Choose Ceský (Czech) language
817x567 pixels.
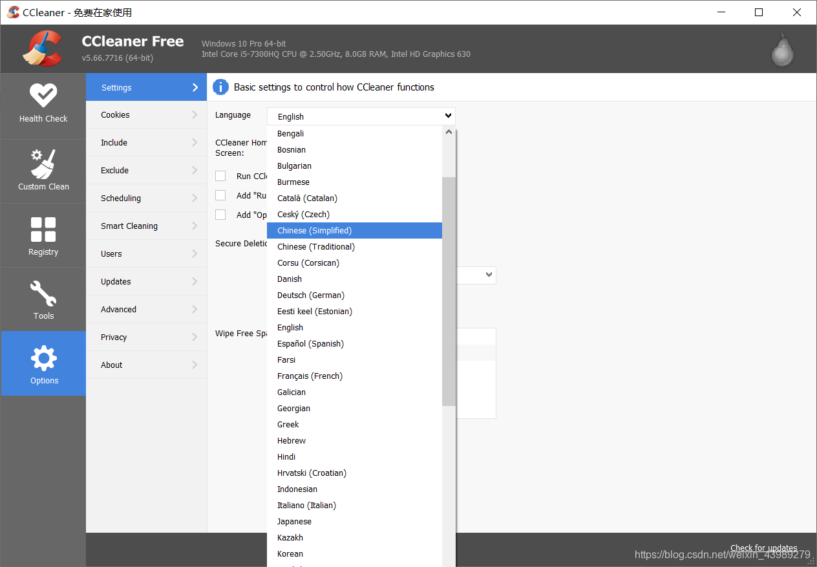(354, 215)
